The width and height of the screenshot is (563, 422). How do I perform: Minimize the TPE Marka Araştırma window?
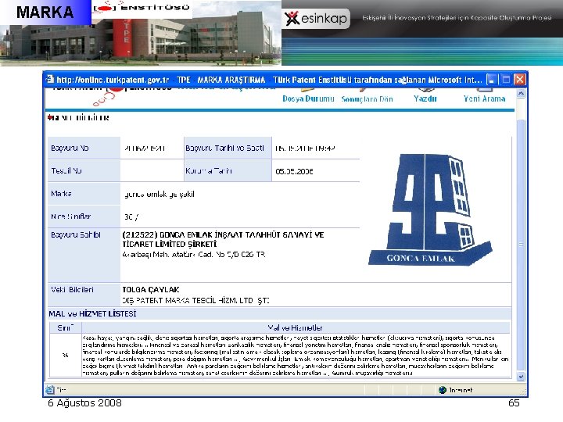point(492,79)
